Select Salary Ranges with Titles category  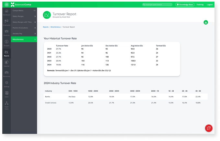(x=24, y=22)
